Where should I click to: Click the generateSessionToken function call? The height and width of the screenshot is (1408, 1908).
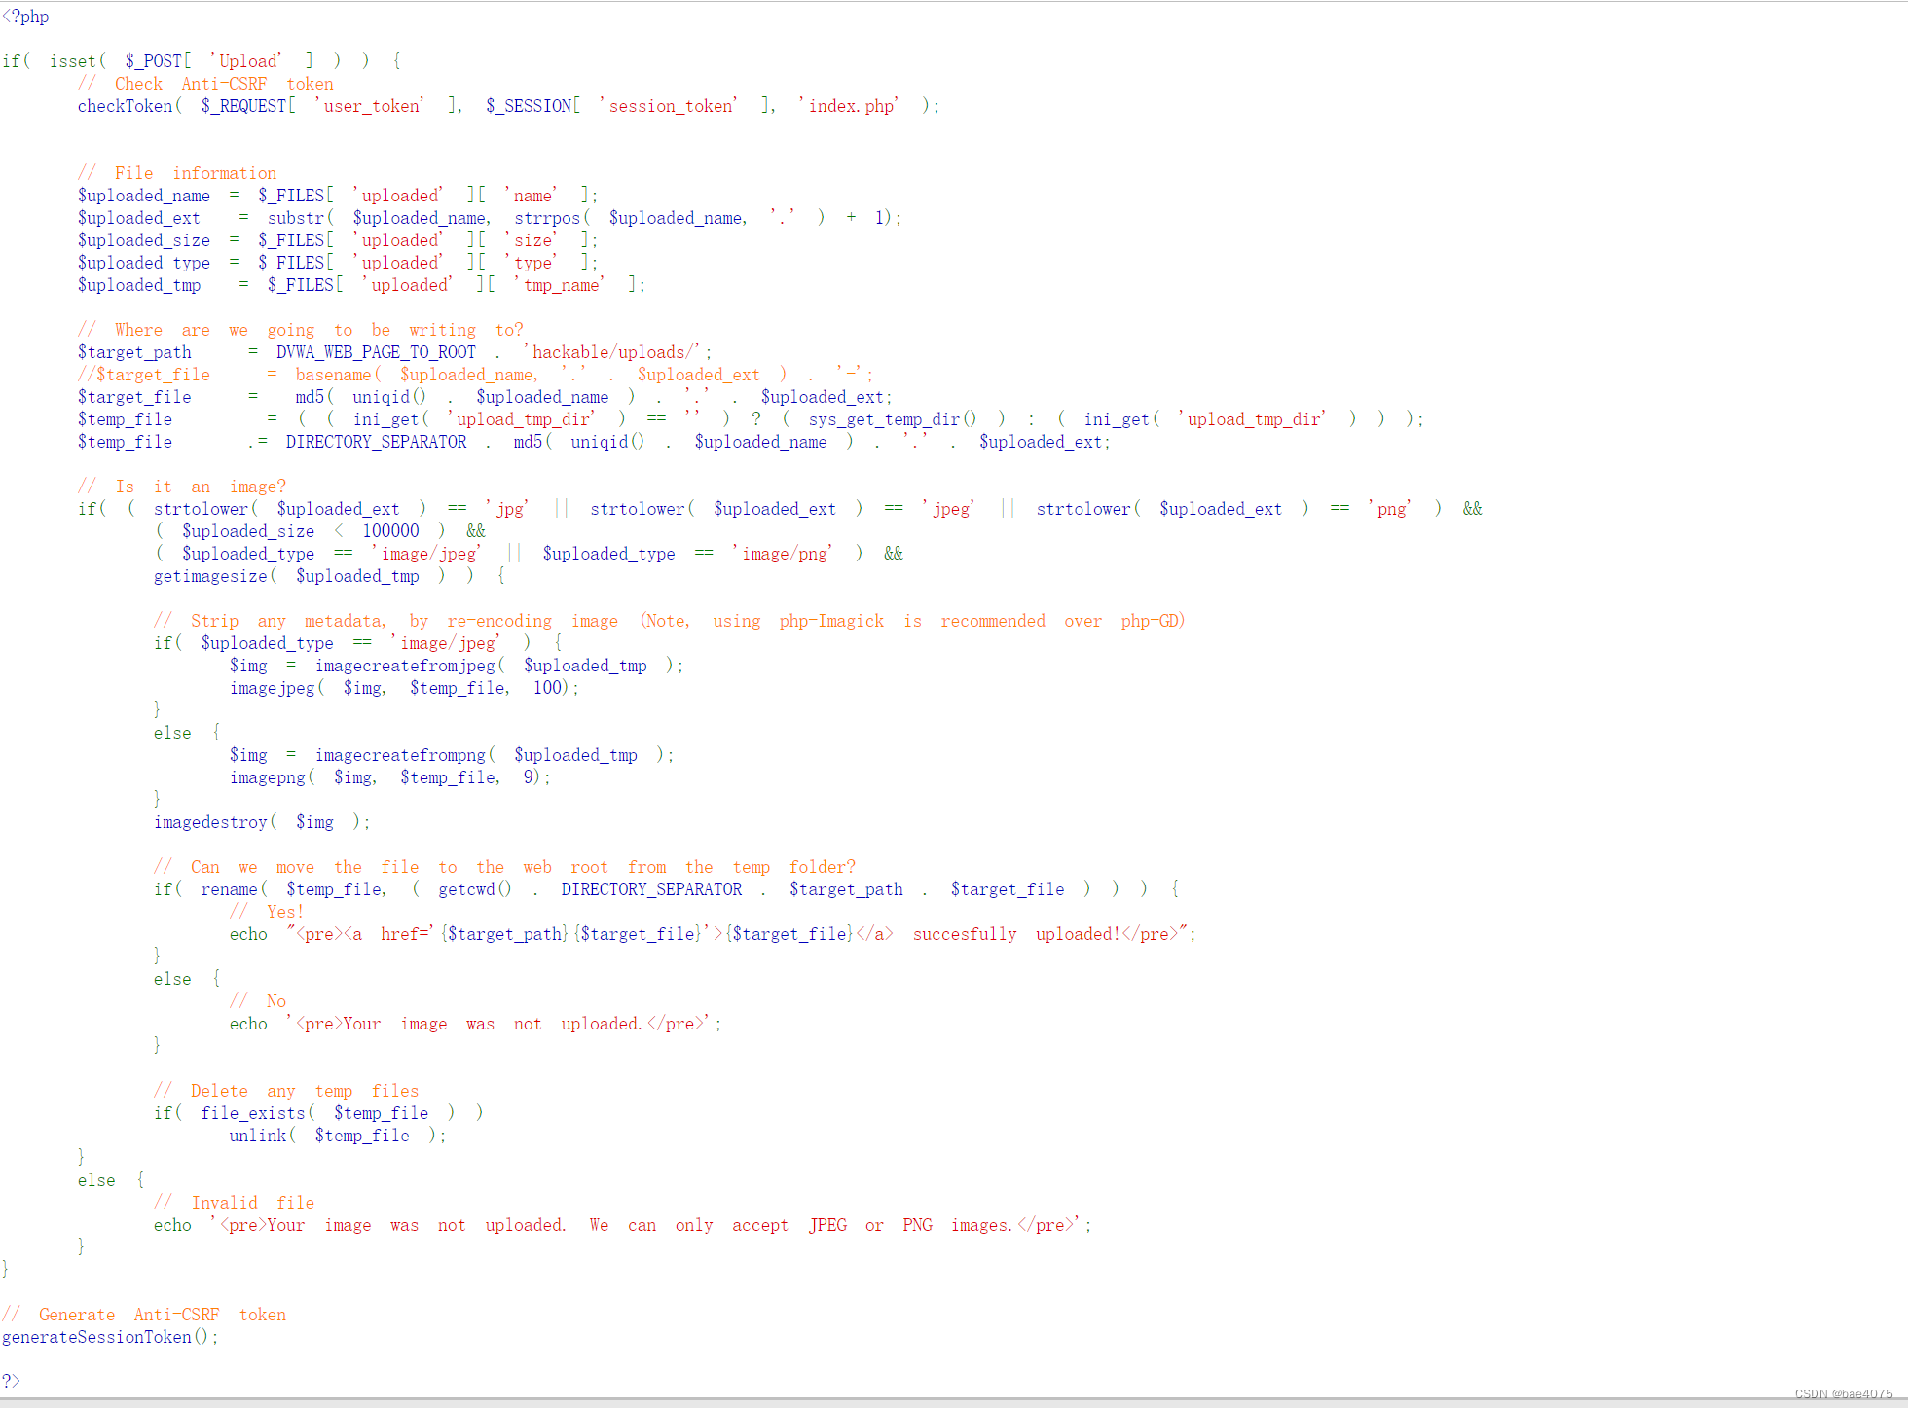(x=96, y=1337)
